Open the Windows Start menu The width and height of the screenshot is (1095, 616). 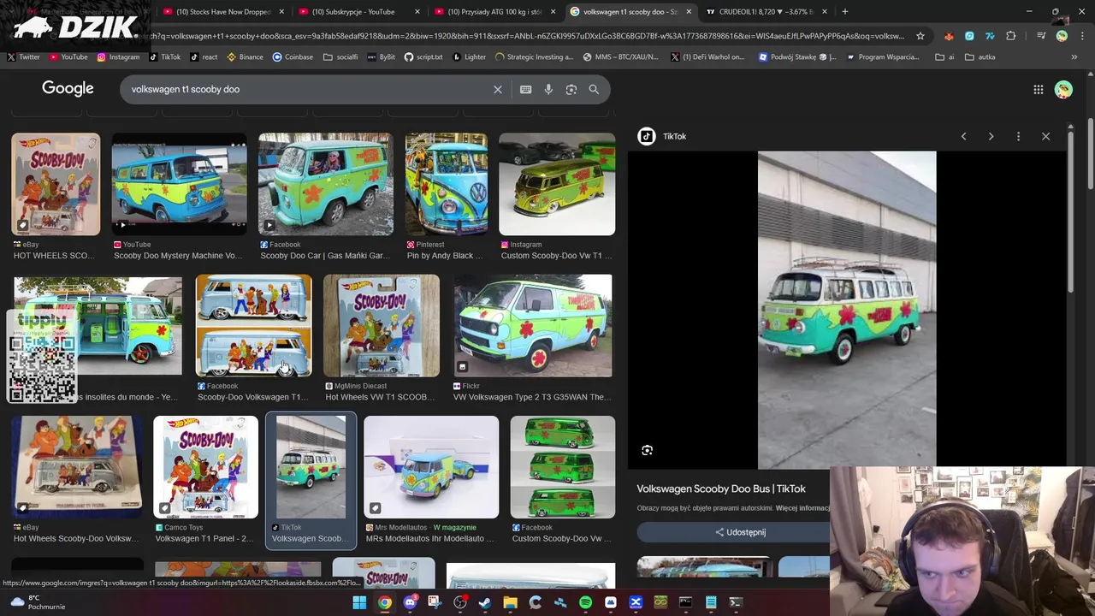[x=359, y=602]
